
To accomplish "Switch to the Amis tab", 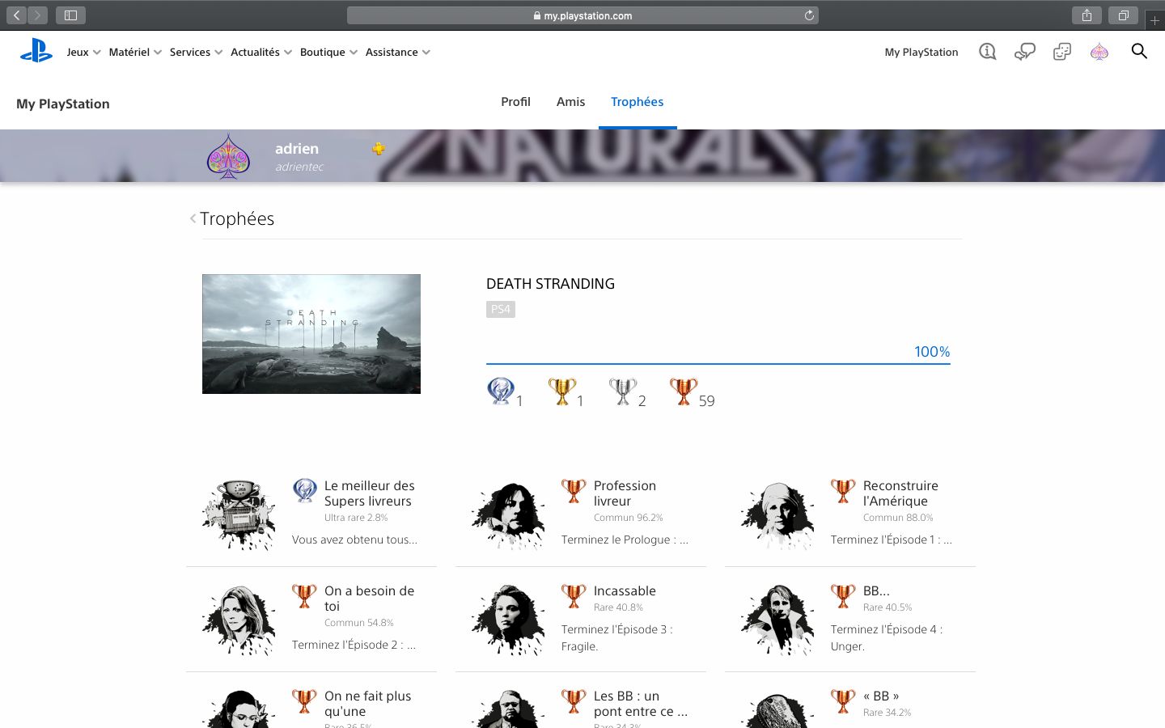I will pyautogui.click(x=570, y=102).
